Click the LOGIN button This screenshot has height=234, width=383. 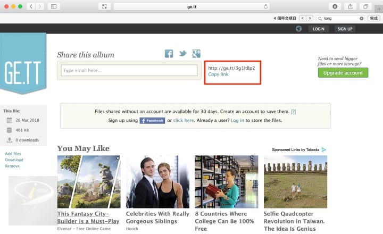click(x=319, y=29)
